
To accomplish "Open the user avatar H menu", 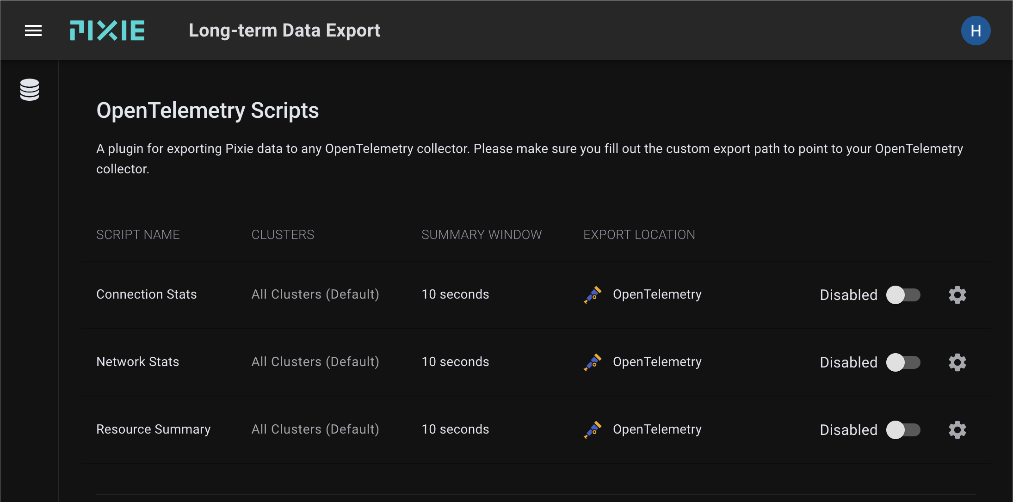I will point(976,31).
